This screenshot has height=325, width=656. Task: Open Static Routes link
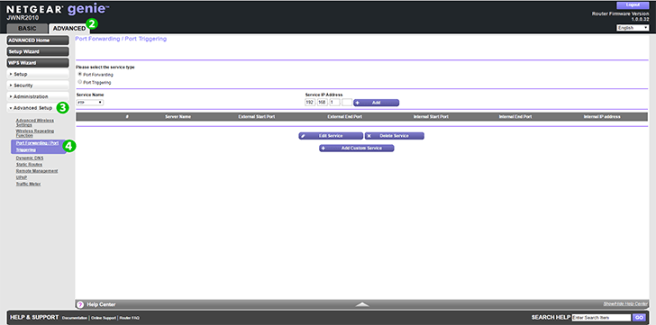tap(29, 165)
